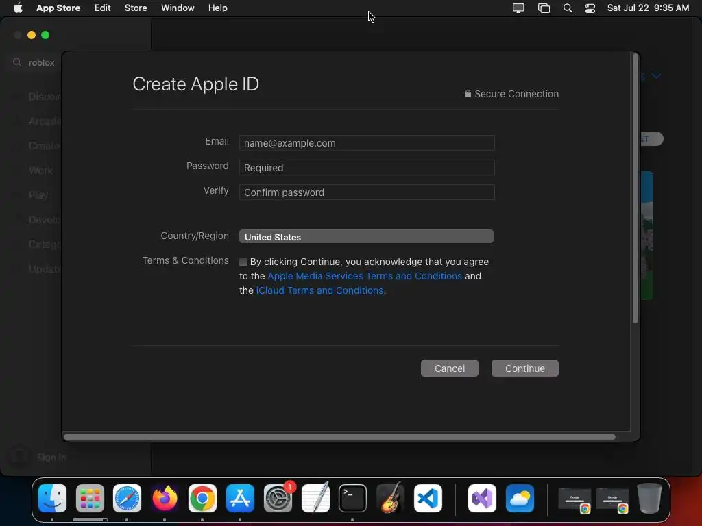Open Control Center in menu bar

pos(590,8)
